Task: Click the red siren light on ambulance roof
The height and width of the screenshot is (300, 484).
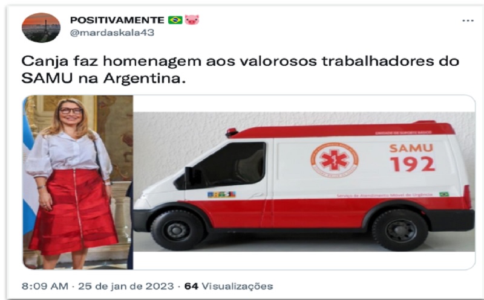Action: pyautogui.click(x=232, y=132)
